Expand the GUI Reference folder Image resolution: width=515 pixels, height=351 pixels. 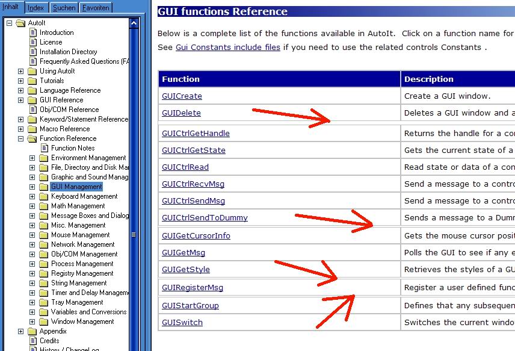coord(20,100)
